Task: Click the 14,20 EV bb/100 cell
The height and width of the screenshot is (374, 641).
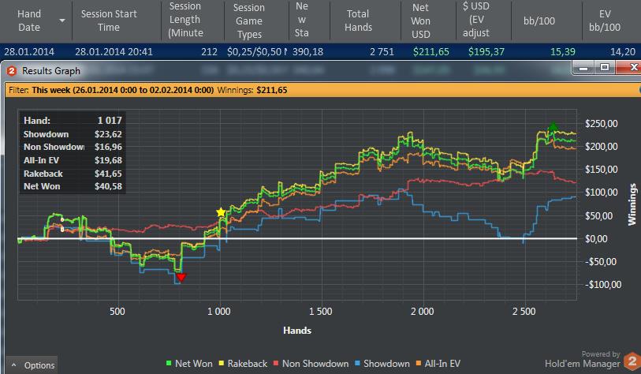Action: [623, 52]
